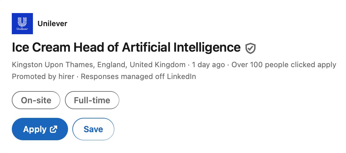346x153 pixels.
Task: Click 'Responses managed off LinkedIn' text
Action: tap(138, 76)
